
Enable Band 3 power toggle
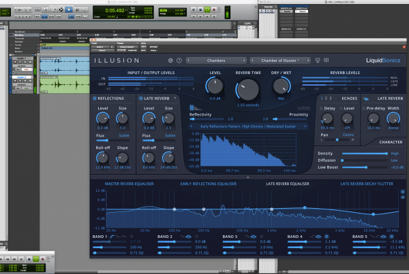tap(262, 237)
